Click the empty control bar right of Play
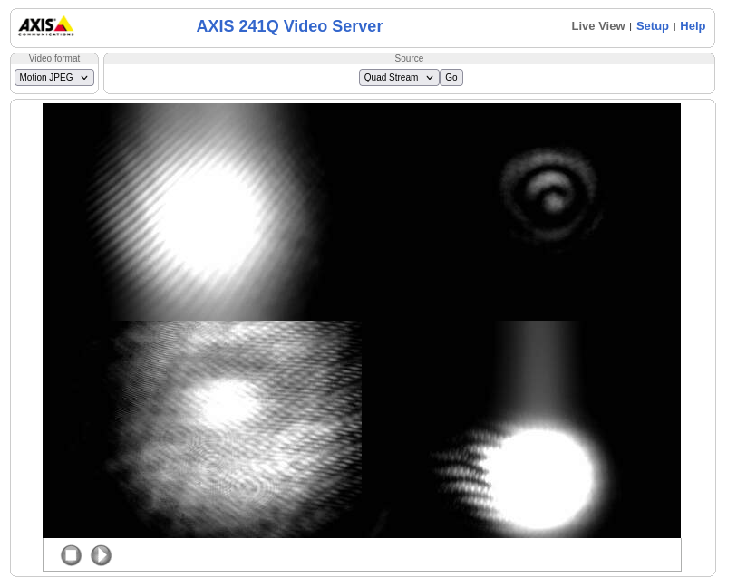The image size is (737, 587). (390, 555)
